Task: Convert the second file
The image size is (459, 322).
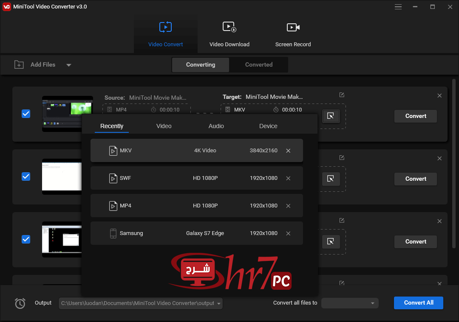Action: (415, 179)
